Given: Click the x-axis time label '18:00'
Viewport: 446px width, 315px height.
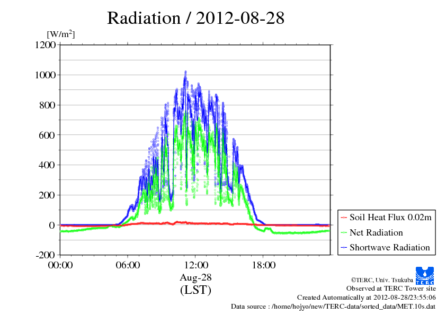Looking at the screenshot, I should click(263, 265).
